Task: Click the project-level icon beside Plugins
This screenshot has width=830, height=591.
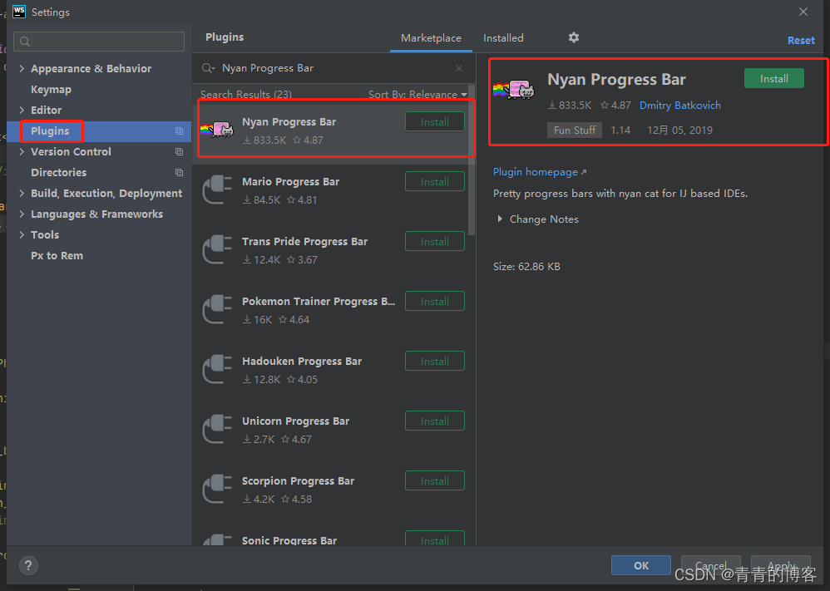Action: [179, 131]
